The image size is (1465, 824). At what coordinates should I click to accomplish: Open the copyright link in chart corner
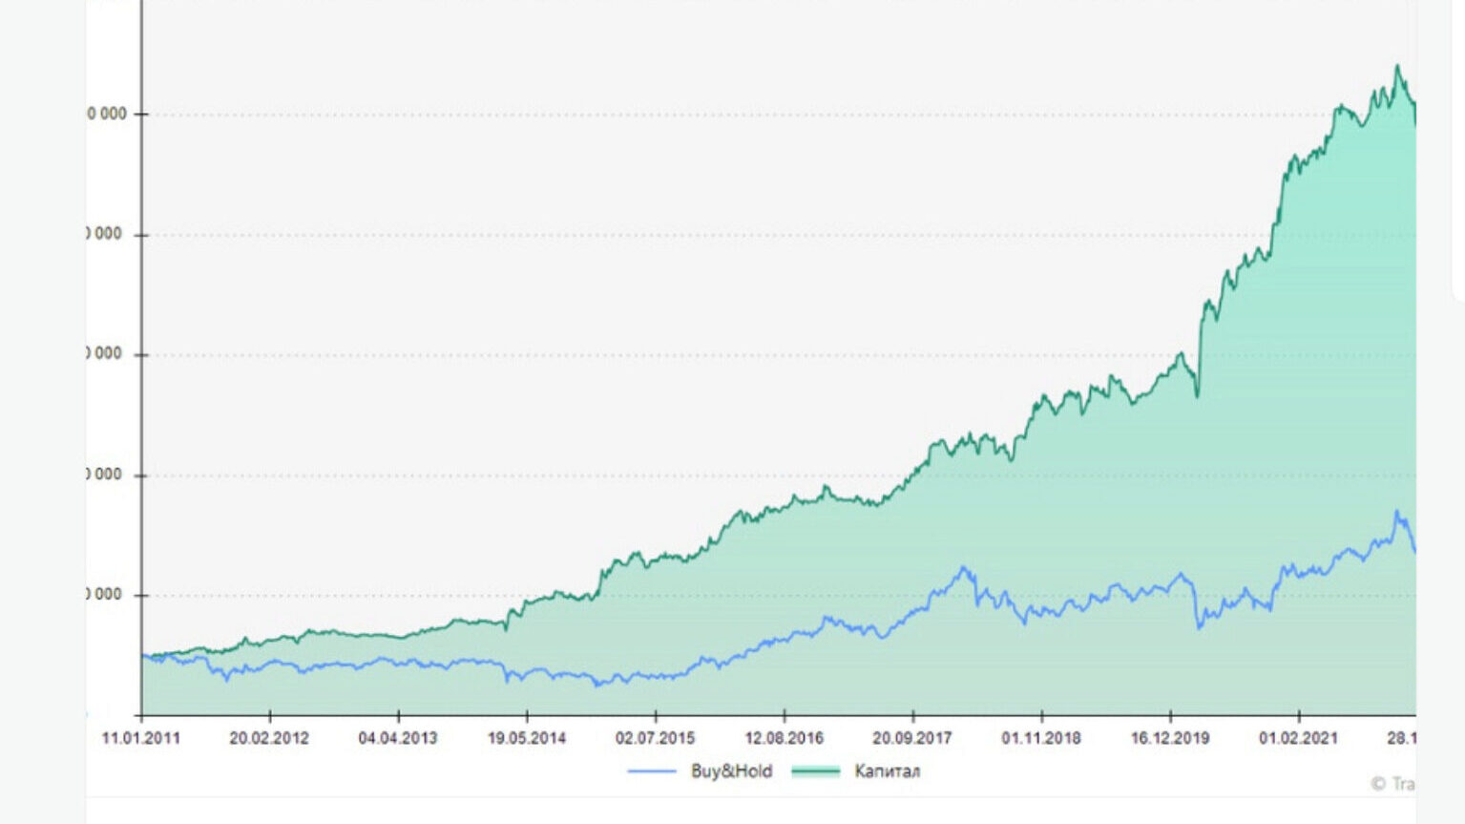click(x=1393, y=784)
